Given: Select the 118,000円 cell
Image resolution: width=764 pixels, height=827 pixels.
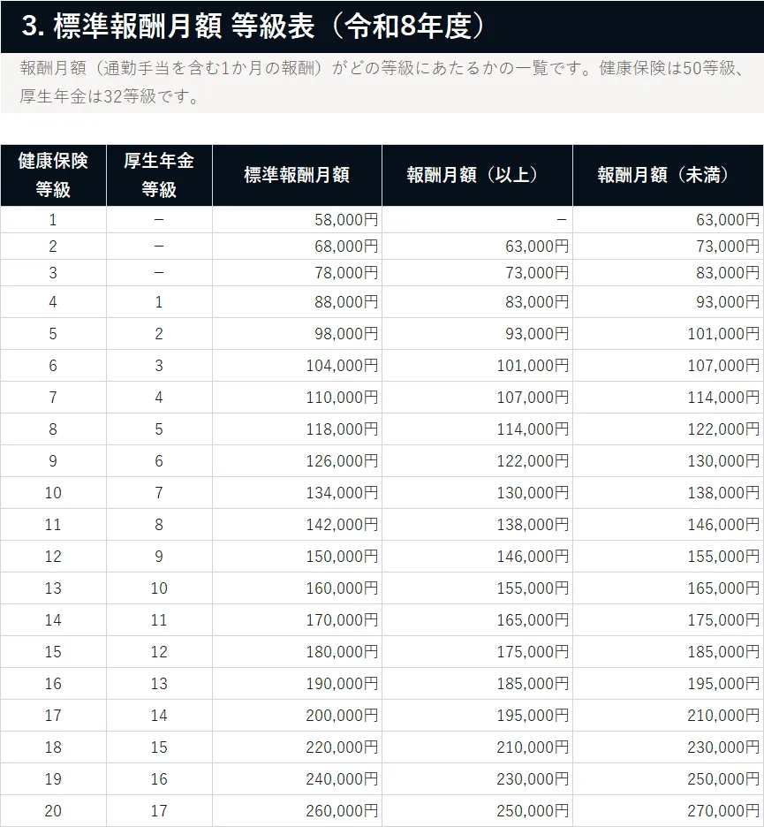Looking at the screenshot, I should tap(297, 429).
